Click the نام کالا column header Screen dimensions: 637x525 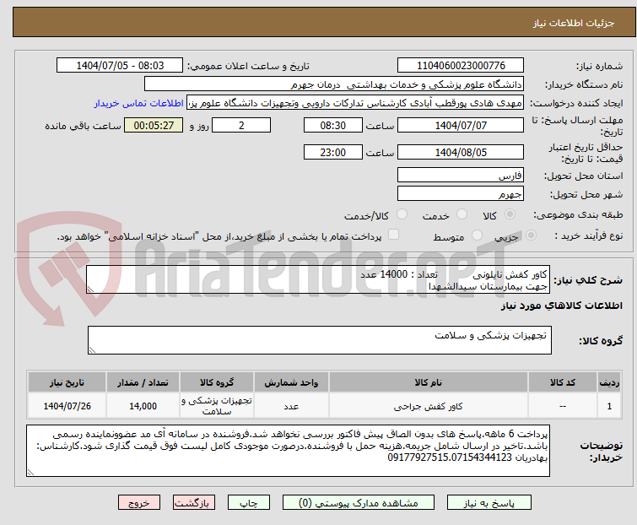[x=429, y=382]
